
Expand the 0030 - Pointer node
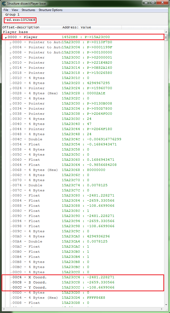tap(11, 104)
